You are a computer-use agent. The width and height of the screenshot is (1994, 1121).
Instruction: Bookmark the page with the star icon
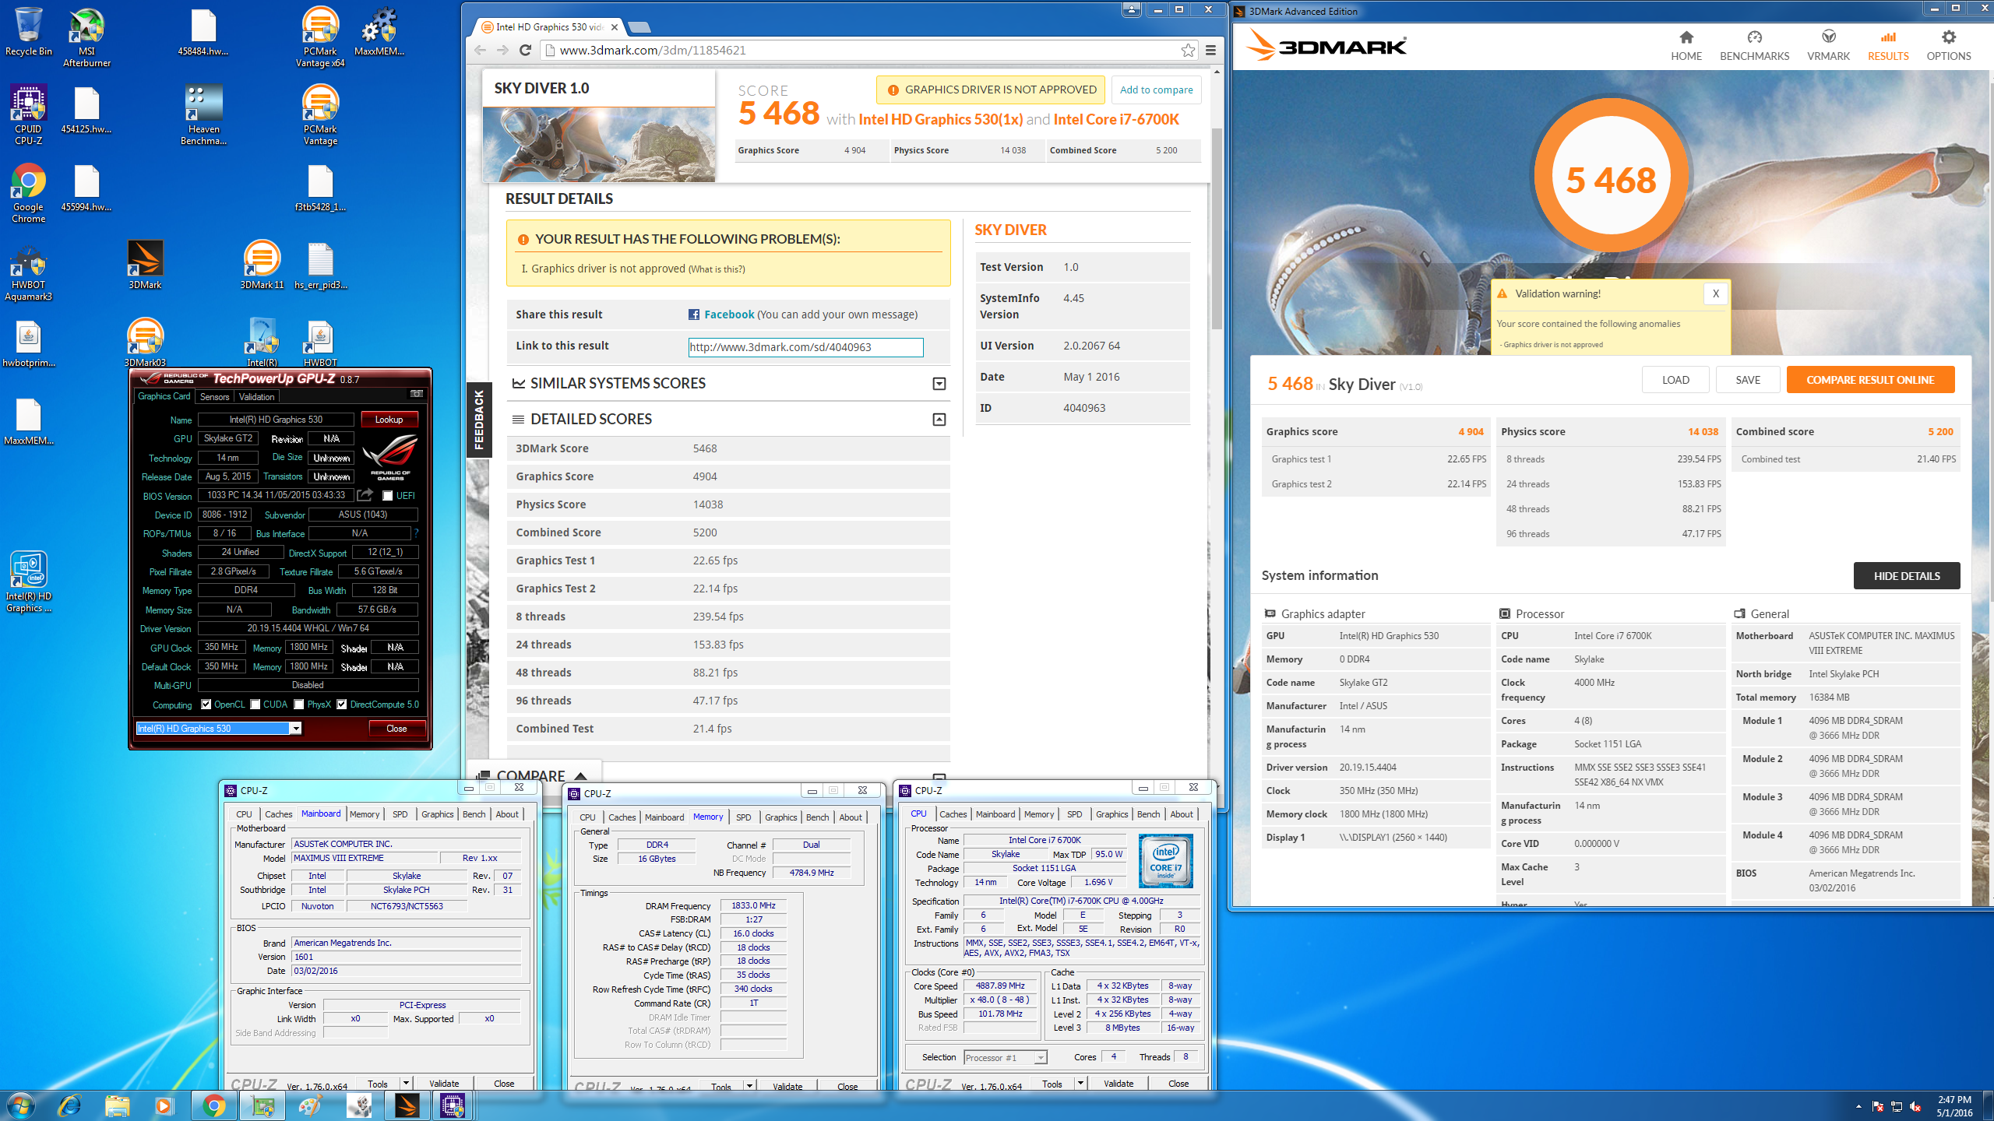tap(1188, 50)
